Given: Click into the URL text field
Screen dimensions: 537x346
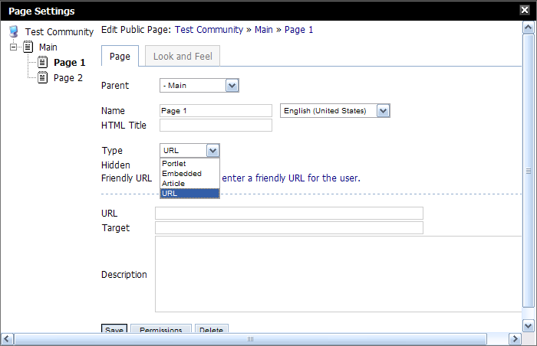Looking at the screenshot, I should tap(289, 213).
